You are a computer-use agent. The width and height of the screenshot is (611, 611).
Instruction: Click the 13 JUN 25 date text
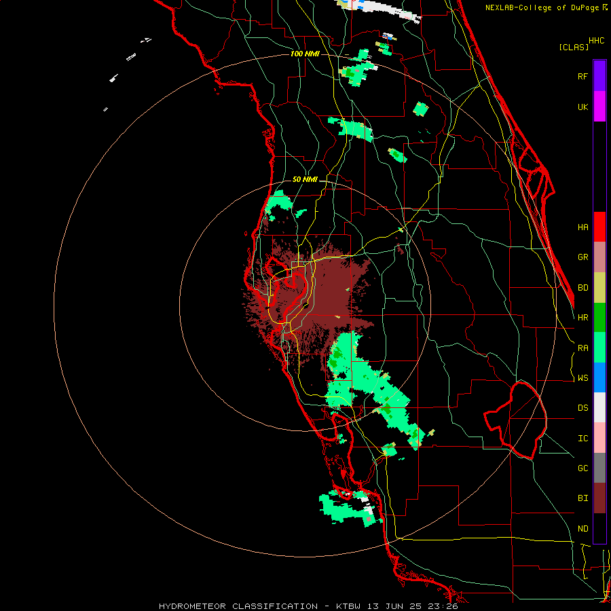(394, 606)
